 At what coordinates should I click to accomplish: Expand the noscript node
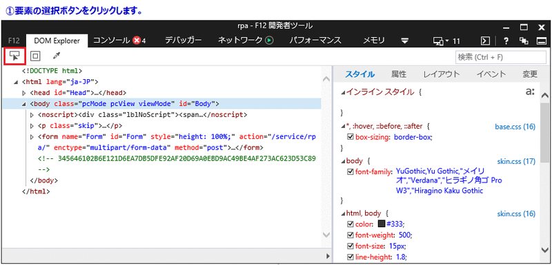32,115
